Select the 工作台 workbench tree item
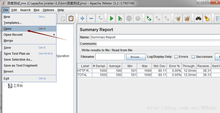Image resolution: width=220 pixels, height=113 pixels. (15, 86)
